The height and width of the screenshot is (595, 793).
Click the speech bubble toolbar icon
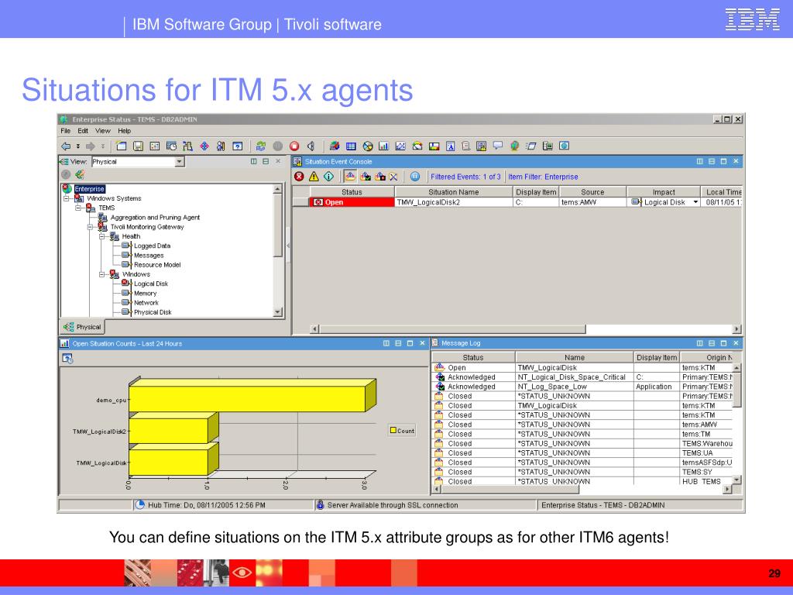(x=498, y=146)
